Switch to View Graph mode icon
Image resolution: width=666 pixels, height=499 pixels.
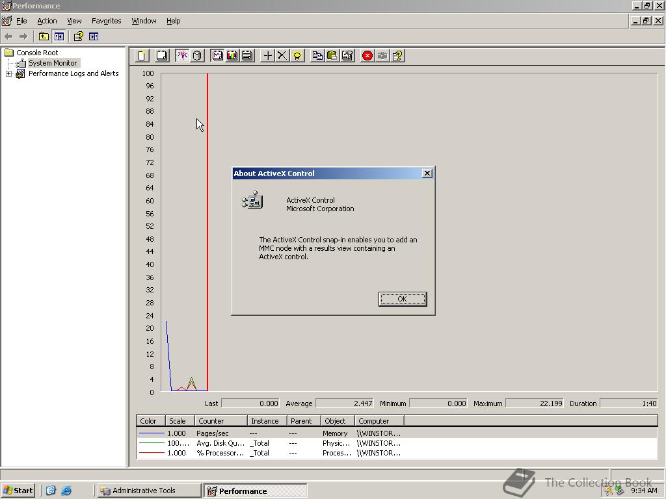(x=217, y=56)
